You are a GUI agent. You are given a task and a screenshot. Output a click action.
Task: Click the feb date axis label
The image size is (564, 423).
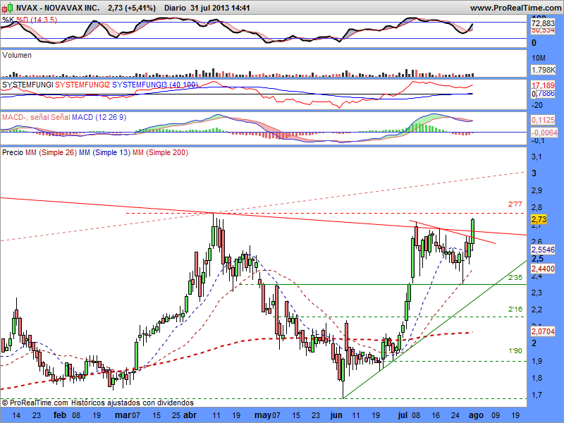[60, 415]
